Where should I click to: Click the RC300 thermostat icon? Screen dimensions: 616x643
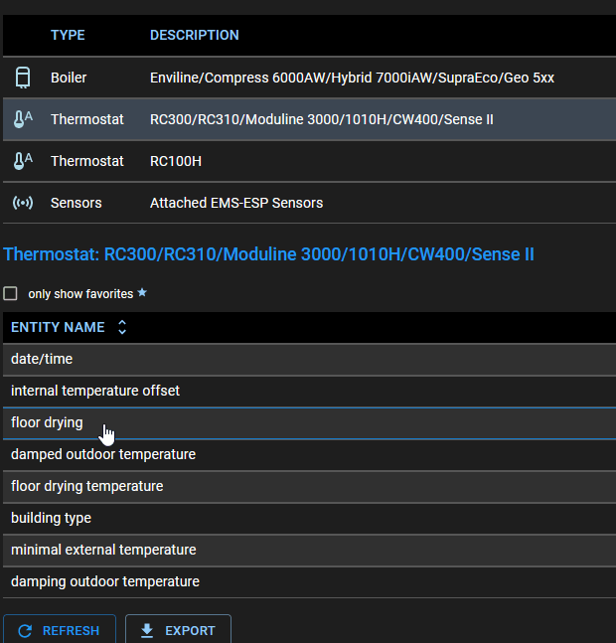(22, 119)
